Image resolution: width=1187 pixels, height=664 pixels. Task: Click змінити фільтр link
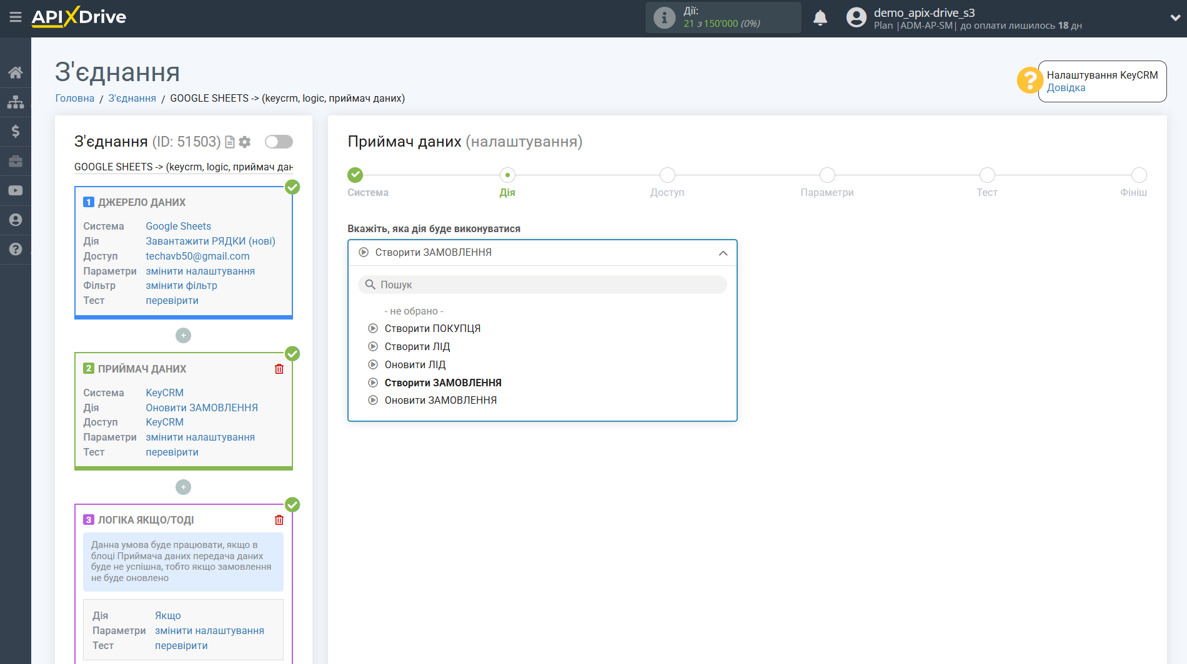click(x=181, y=285)
